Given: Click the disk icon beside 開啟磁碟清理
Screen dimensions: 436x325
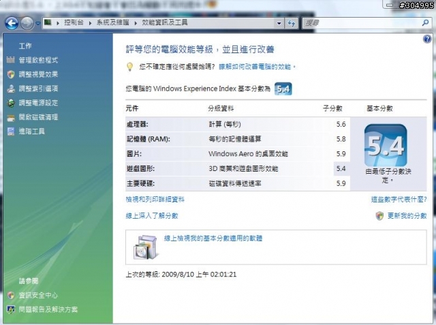Looking at the screenshot, I should coord(11,118).
